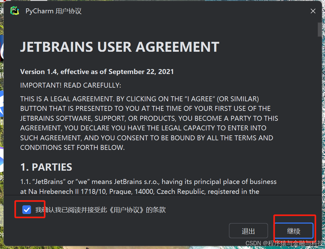This screenshot has width=325, height=249.
Task: Click 'Version 1.4, effective as of September 22, 2021'
Action: [x=97, y=72]
